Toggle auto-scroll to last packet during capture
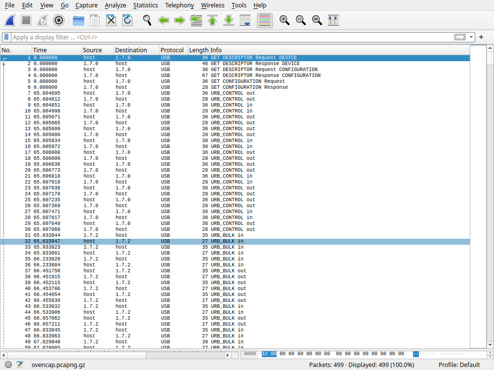The image size is (494, 370). tap(245, 20)
